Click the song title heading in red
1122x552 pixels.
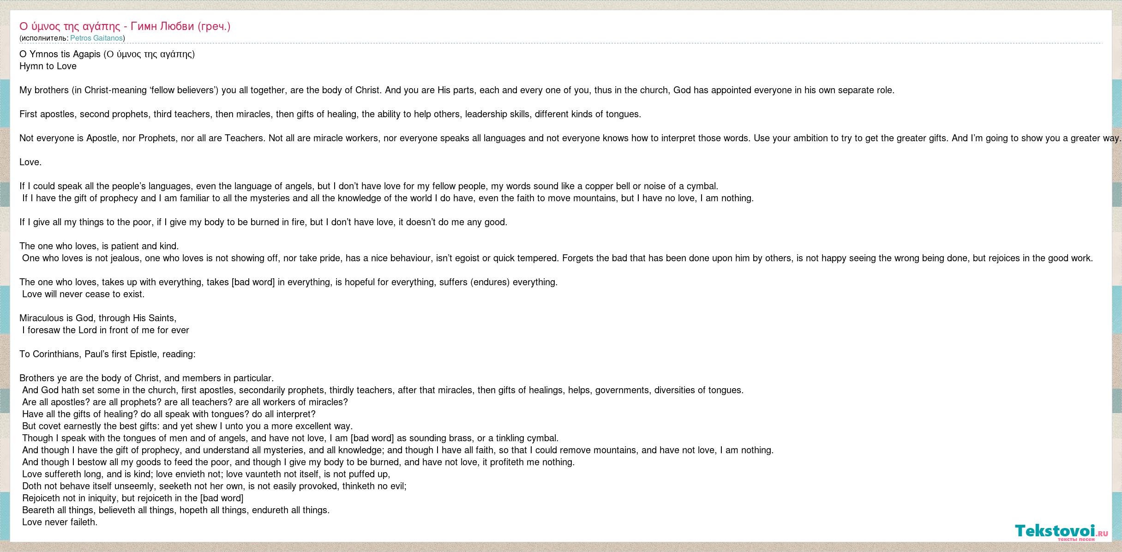[125, 26]
